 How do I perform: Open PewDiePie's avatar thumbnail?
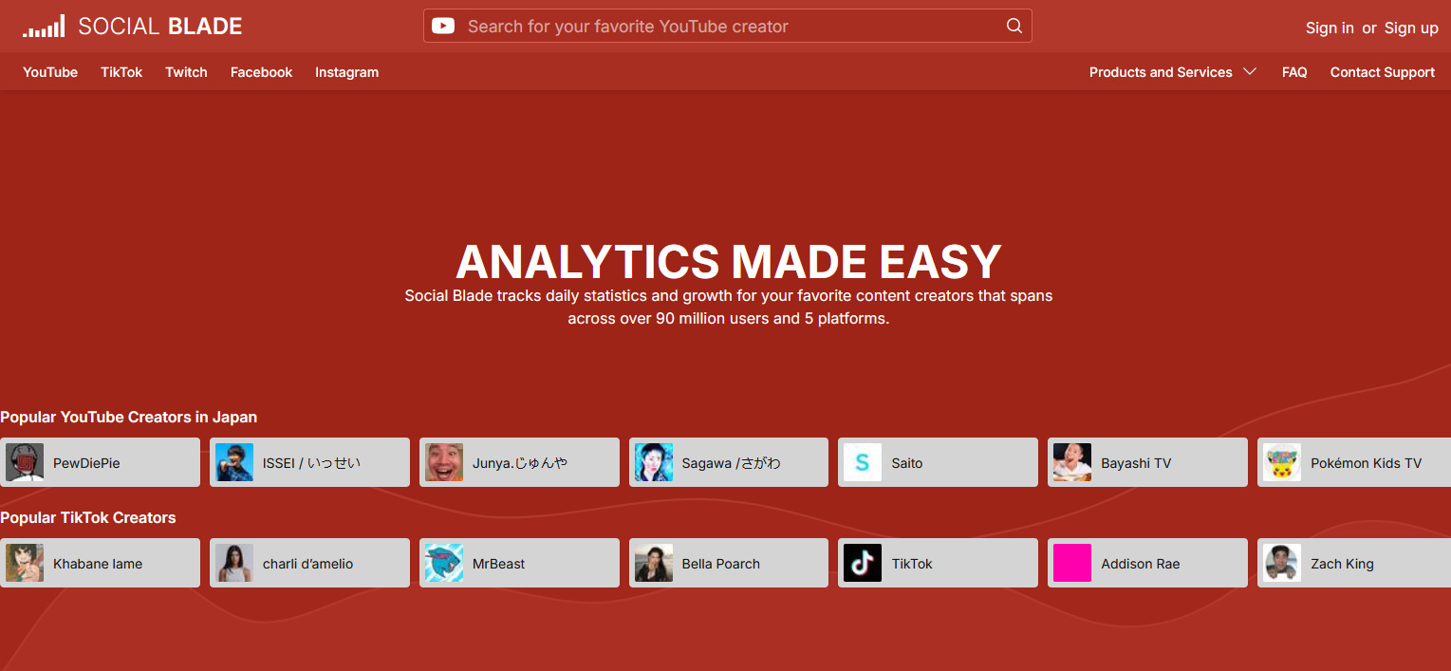tap(25, 463)
